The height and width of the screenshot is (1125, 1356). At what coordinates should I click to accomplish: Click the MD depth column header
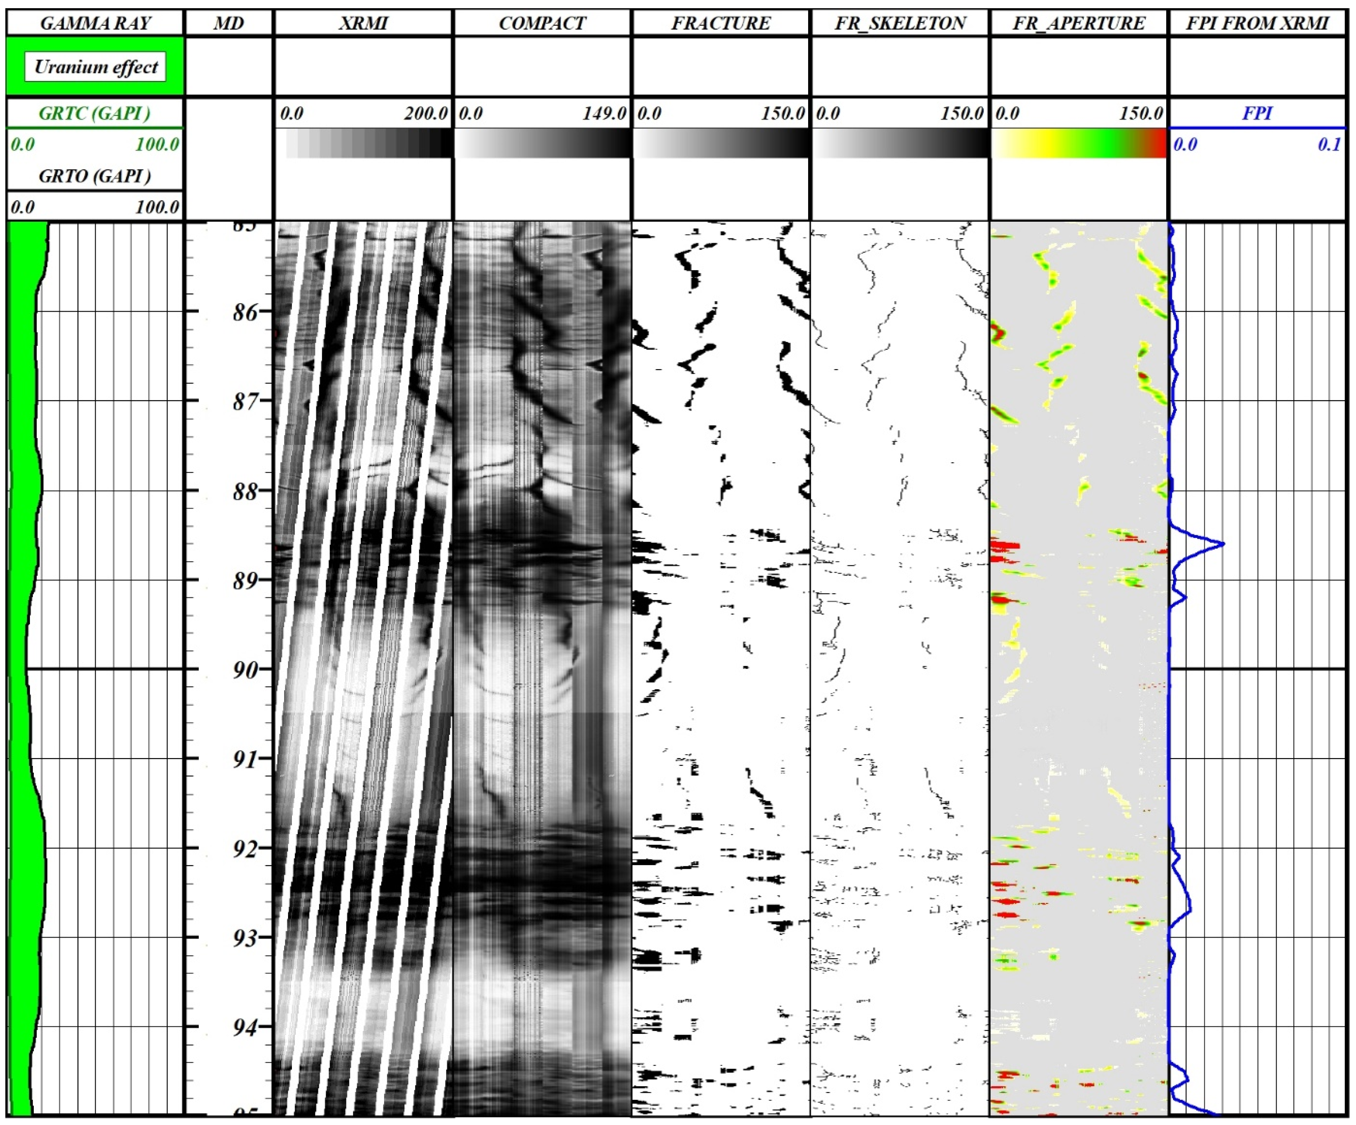tap(229, 23)
